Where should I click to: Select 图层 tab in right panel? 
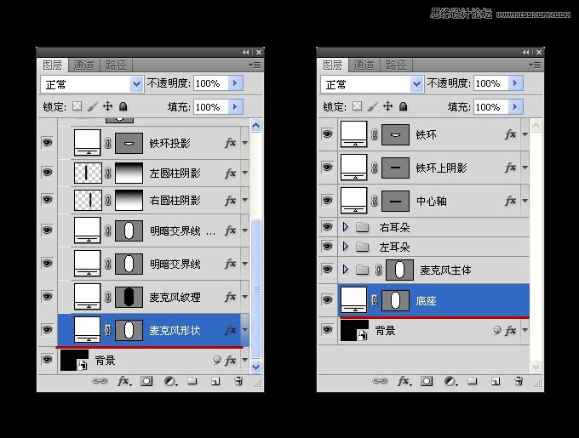click(x=333, y=65)
